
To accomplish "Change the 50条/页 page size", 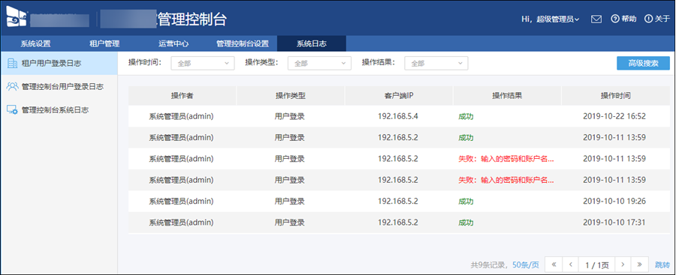I will 526,265.
